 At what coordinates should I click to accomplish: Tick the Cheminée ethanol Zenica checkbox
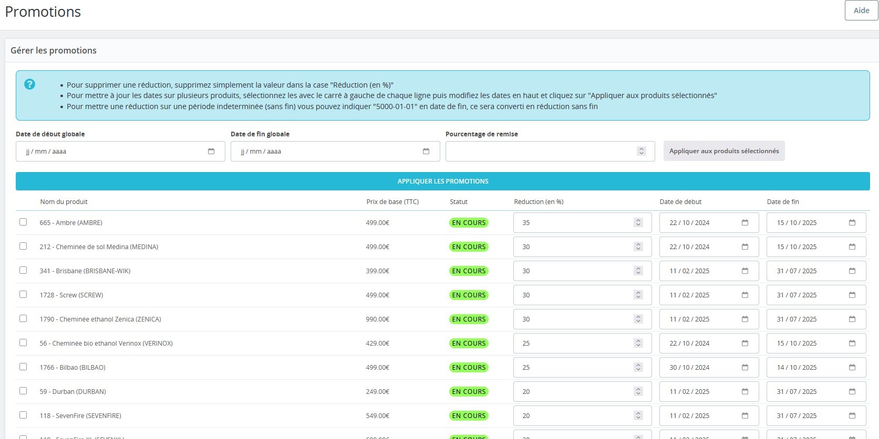[23, 318]
